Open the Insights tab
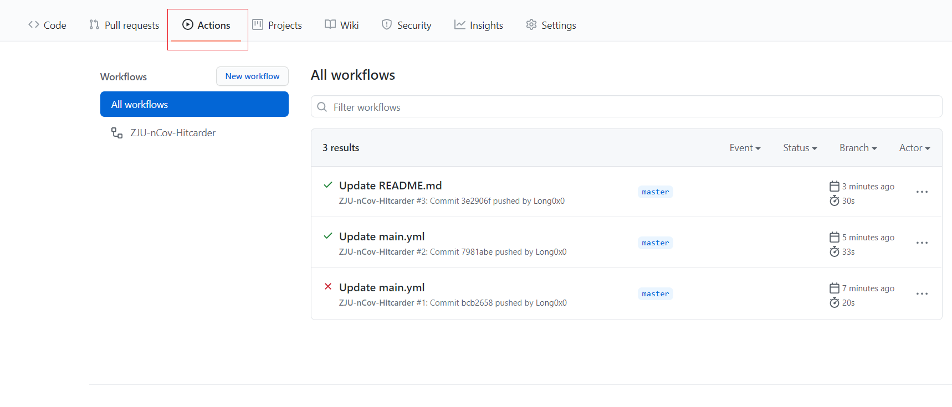The image size is (952, 407). coord(479,25)
